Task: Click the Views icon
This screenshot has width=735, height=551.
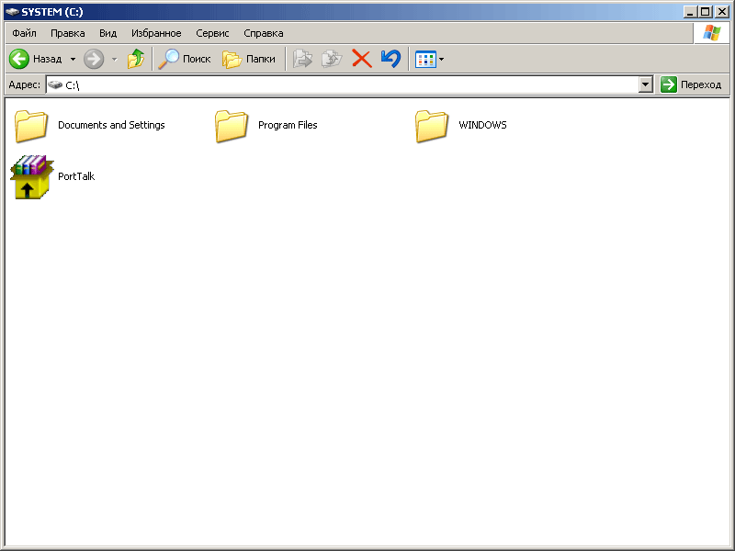Action: [425, 60]
